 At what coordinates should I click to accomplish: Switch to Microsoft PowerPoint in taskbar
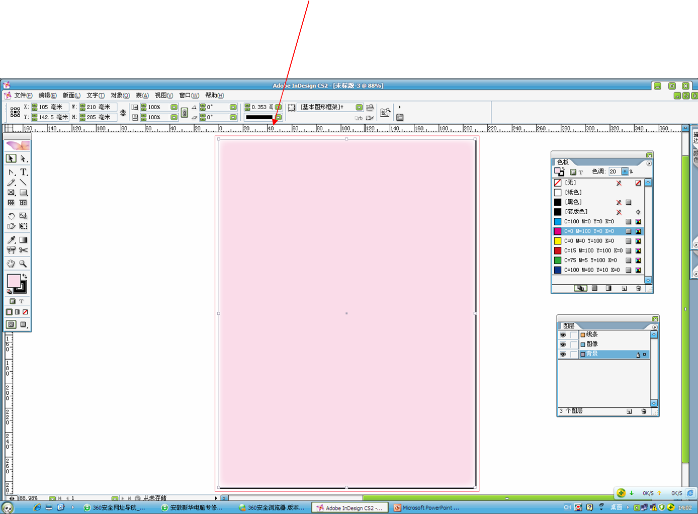426,508
